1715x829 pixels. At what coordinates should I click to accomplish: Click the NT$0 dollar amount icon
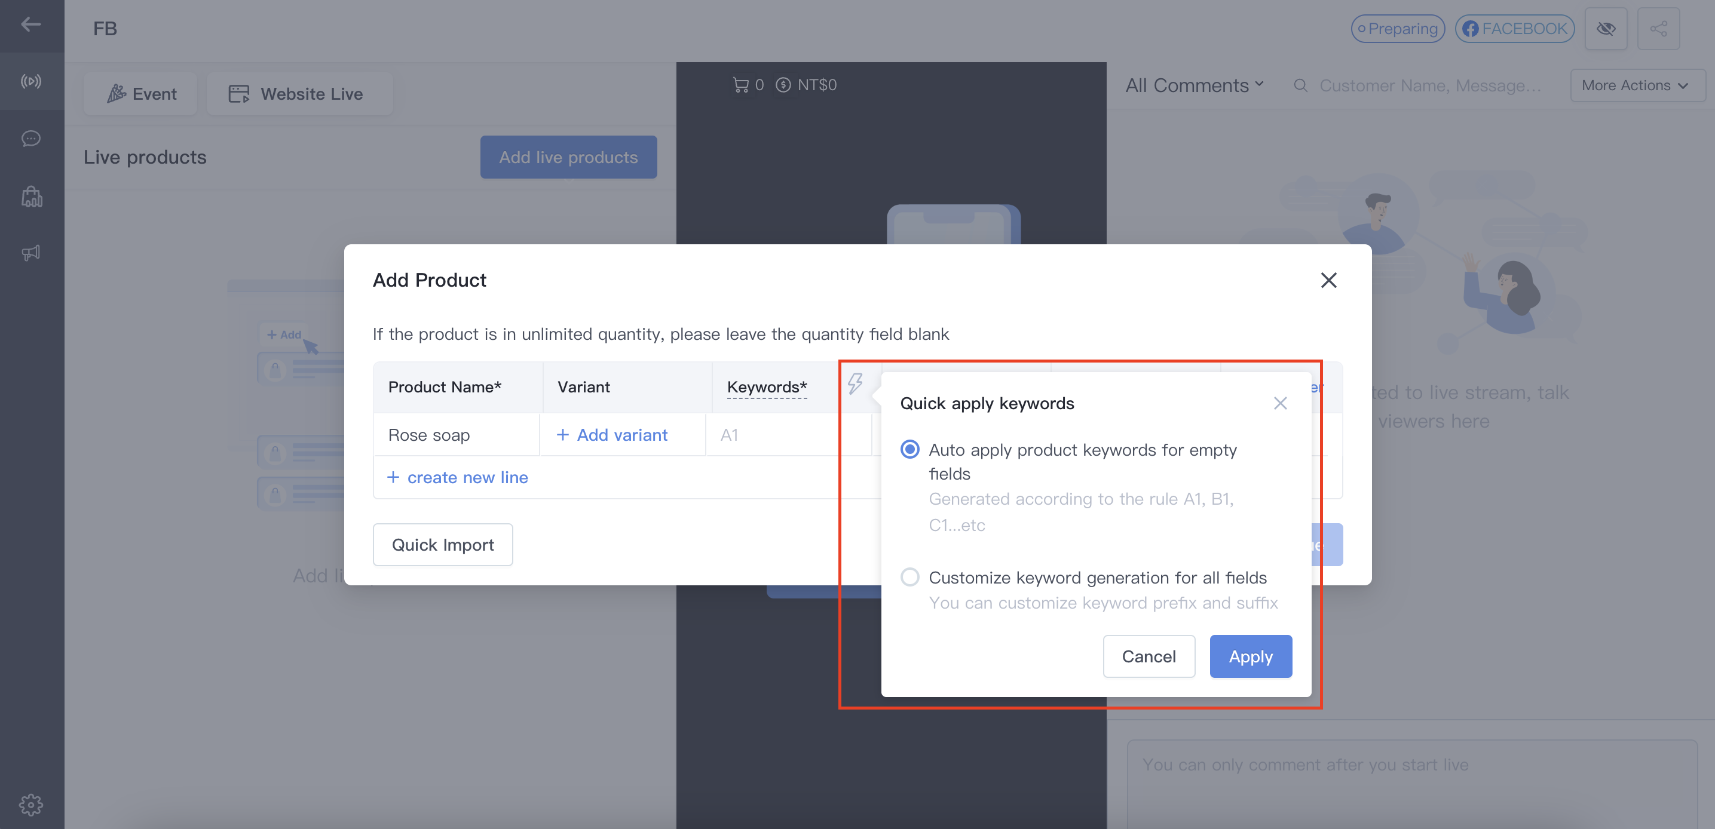point(783,84)
